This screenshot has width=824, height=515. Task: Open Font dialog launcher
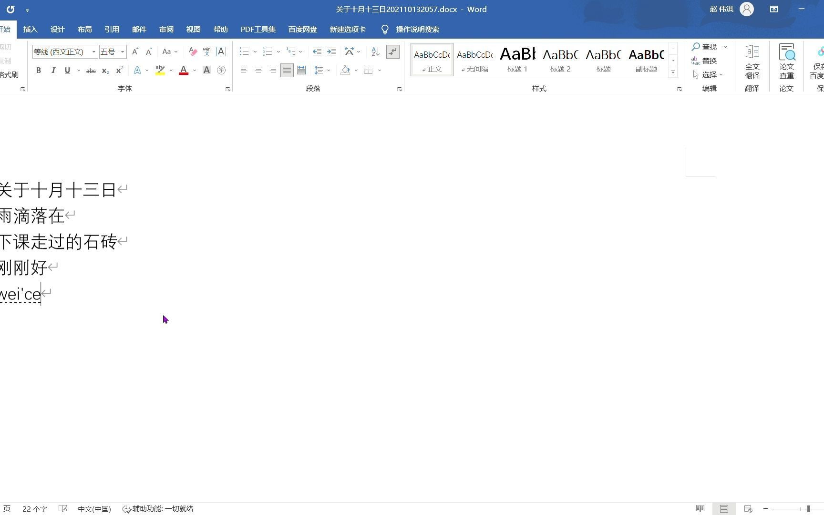228,89
